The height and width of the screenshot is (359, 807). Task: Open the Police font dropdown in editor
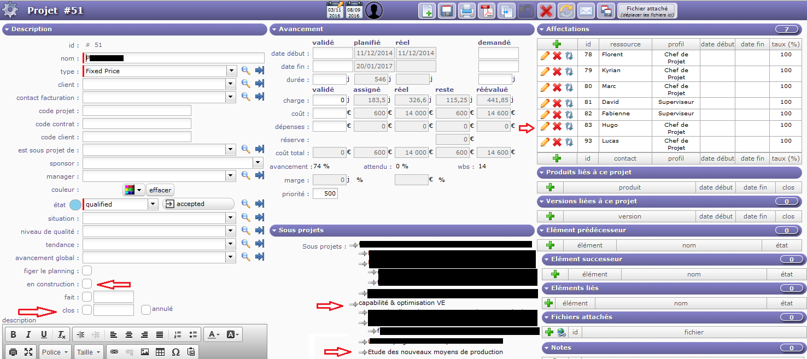click(54, 352)
